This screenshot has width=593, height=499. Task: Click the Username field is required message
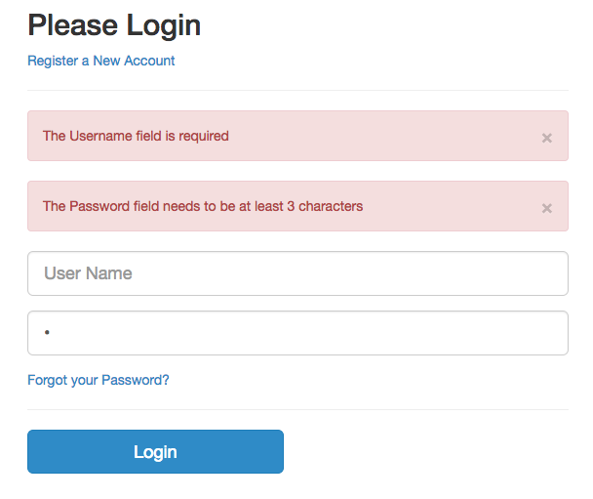tap(136, 136)
